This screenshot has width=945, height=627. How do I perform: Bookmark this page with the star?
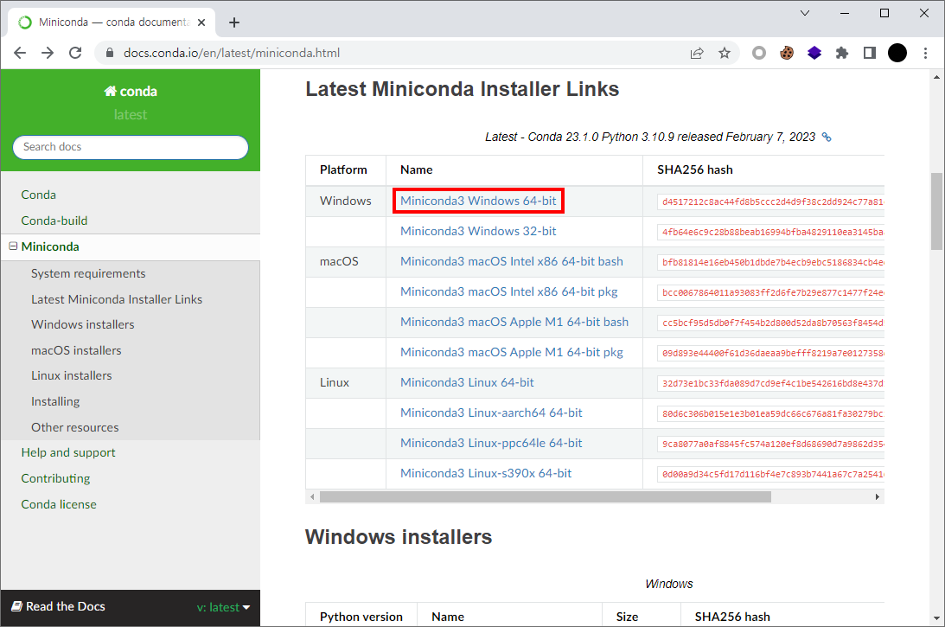pos(725,53)
